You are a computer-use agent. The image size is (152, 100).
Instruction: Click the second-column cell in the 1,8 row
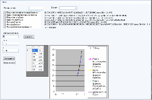(41, 69)
